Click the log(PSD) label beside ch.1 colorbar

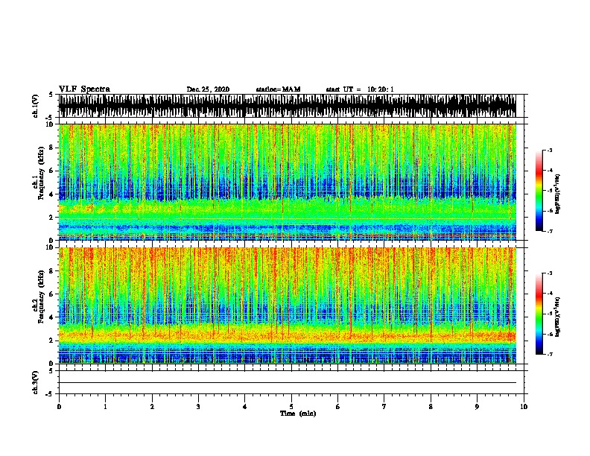pyautogui.click(x=558, y=194)
